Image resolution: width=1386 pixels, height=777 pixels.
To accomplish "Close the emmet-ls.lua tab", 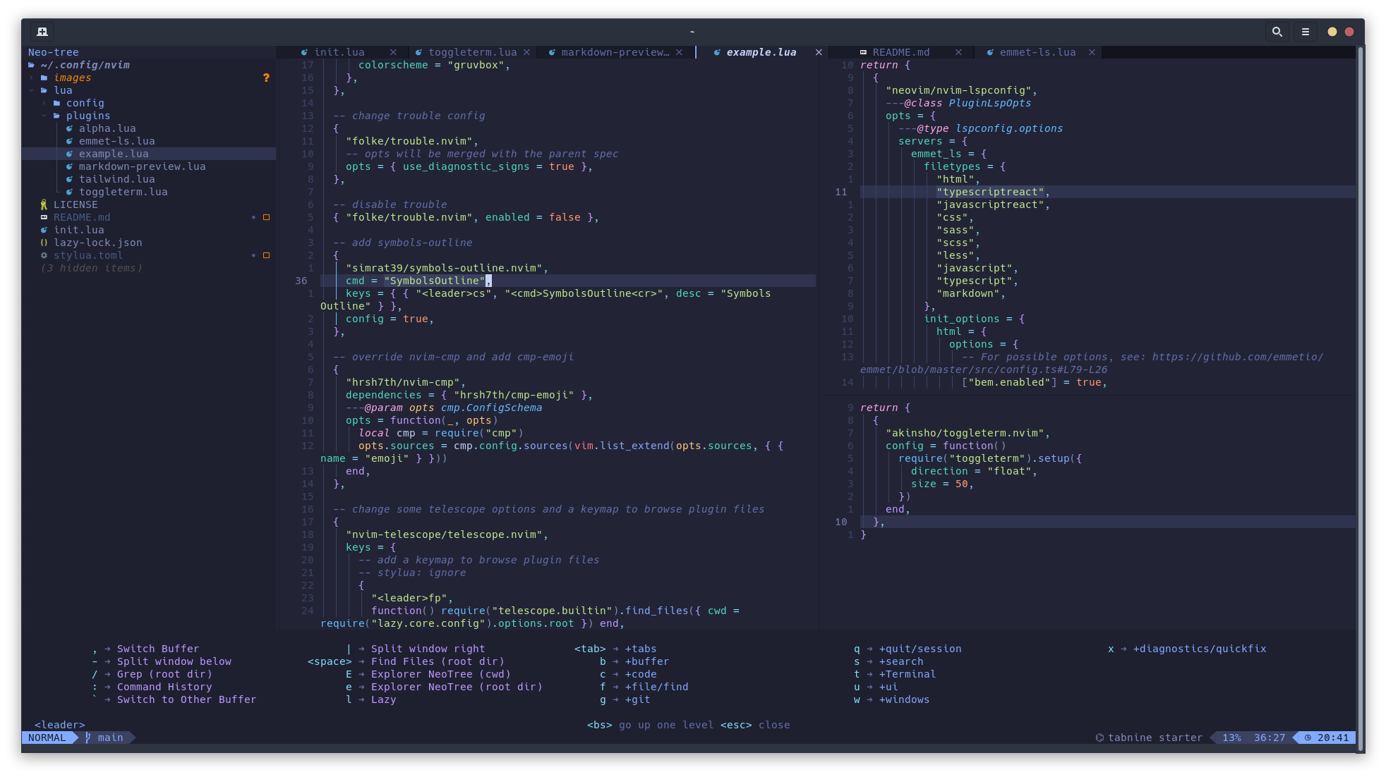I will 1092,52.
